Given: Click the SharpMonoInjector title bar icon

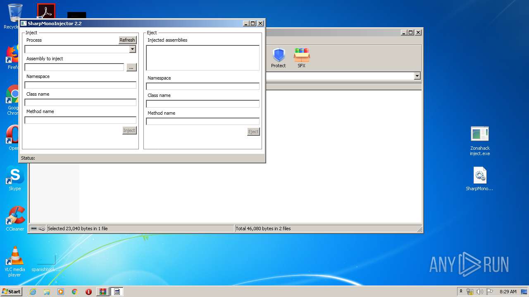Looking at the screenshot, I should pyautogui.click(x=24, y=24).
